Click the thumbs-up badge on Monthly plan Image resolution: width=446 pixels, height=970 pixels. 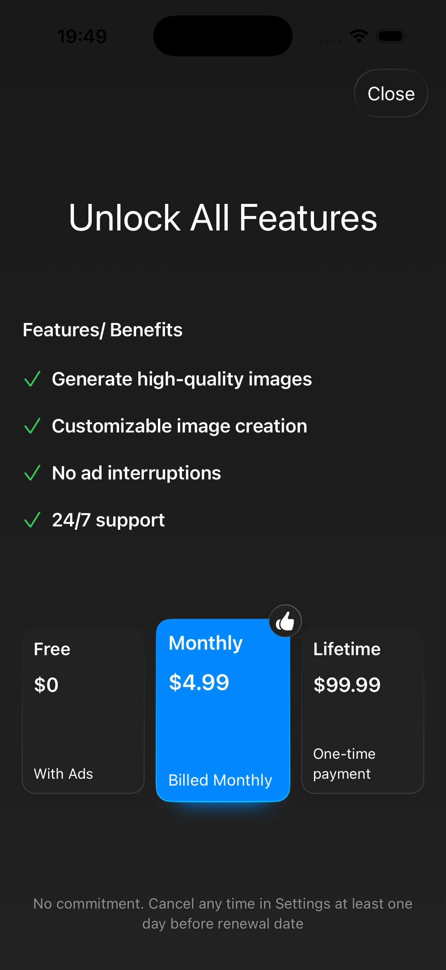click(x=285, y=621)
